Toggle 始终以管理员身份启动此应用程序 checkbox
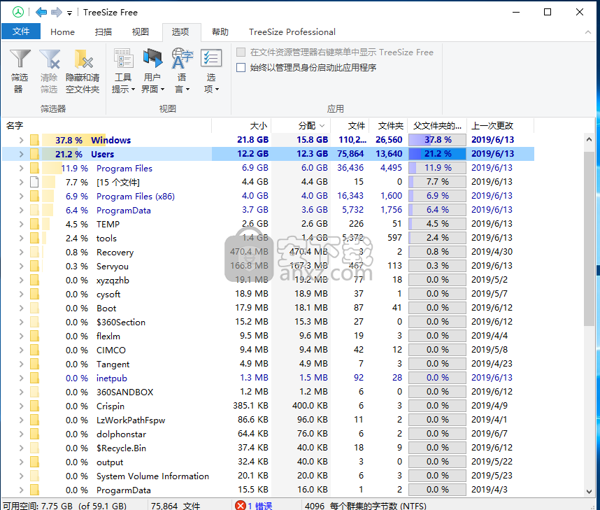 tap(241, 68)
